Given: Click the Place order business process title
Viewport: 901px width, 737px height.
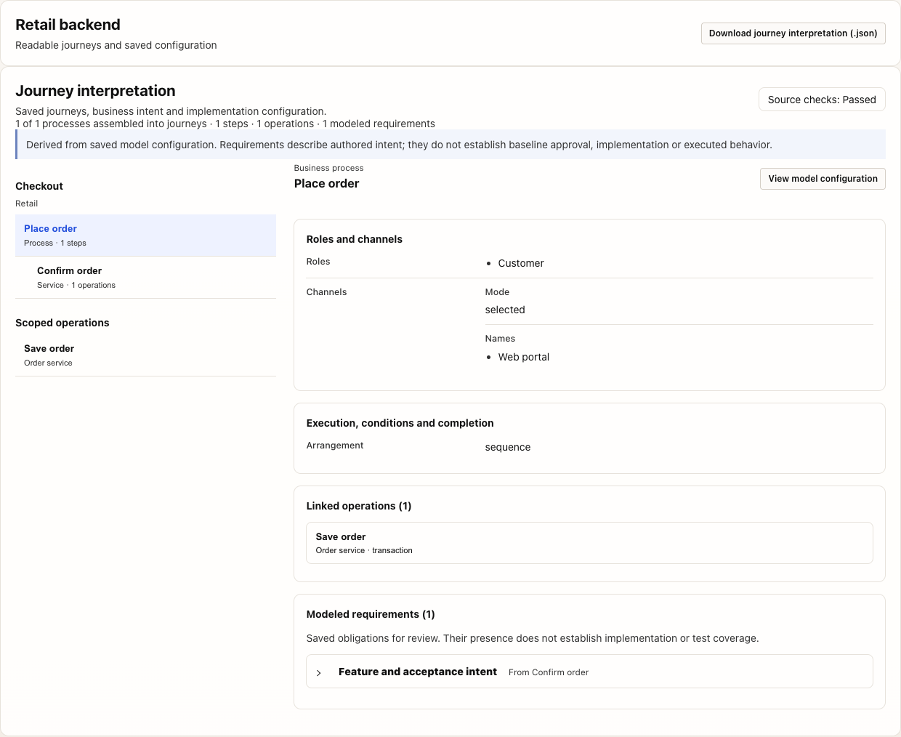Looking at the screenshot, I should point(326,184).
